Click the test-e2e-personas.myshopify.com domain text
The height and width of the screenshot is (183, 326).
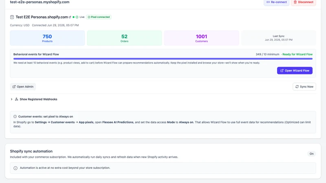click(x=40, y=2)
